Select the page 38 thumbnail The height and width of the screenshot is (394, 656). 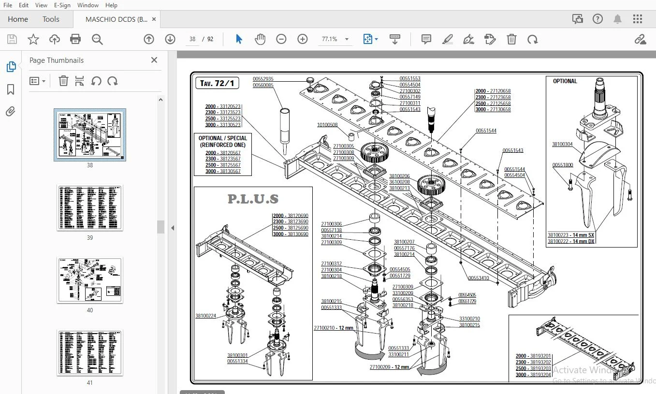[90, 134]
